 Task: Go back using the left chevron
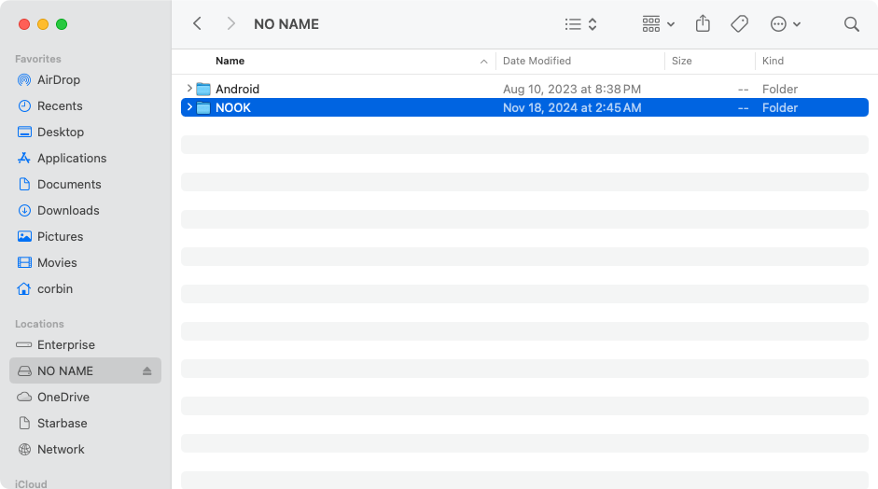tap(197, 23)
